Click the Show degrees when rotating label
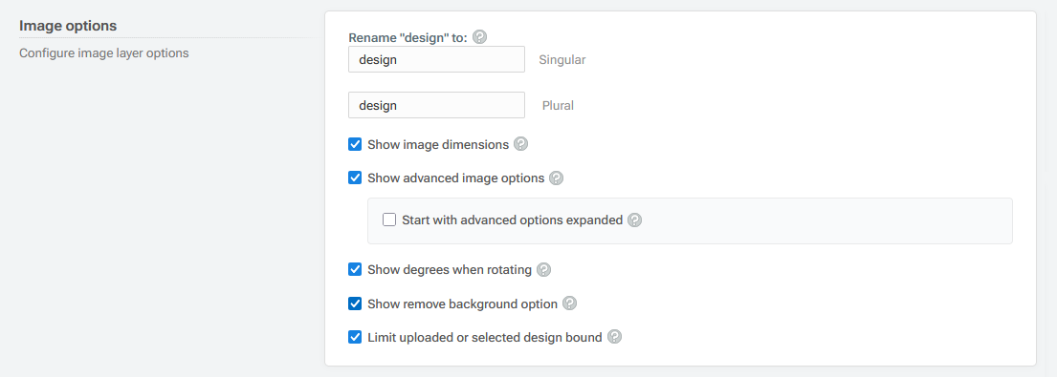 click(x=450, y=270)
